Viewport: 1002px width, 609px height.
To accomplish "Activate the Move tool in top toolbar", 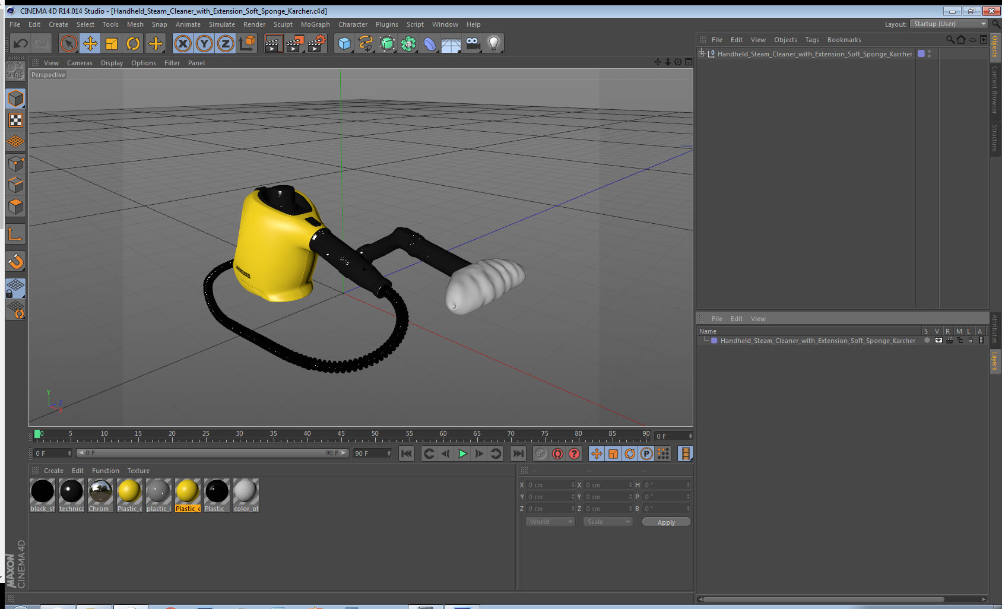I will pos(90,43).
